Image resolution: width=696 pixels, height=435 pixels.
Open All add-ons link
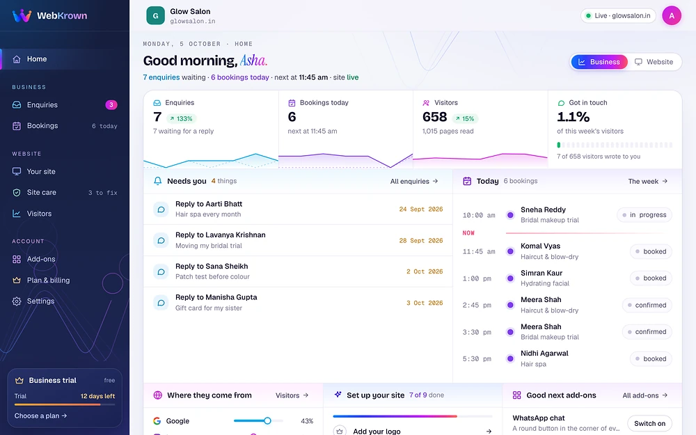[x=645, y=395]
